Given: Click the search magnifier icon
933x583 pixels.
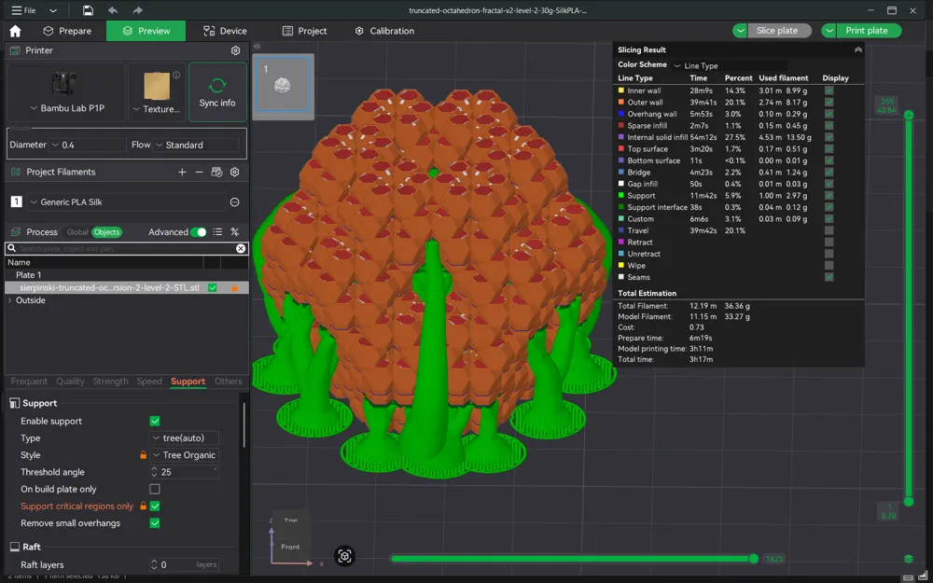Looking at the screenshot, I should tap(11, 249).
